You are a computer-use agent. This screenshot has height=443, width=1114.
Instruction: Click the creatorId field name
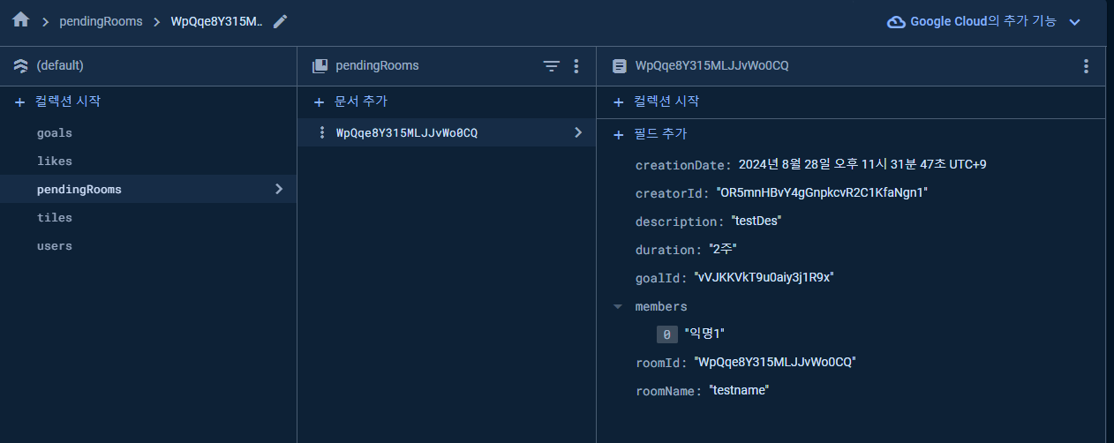pyautogui.click(x=671, y=193)
